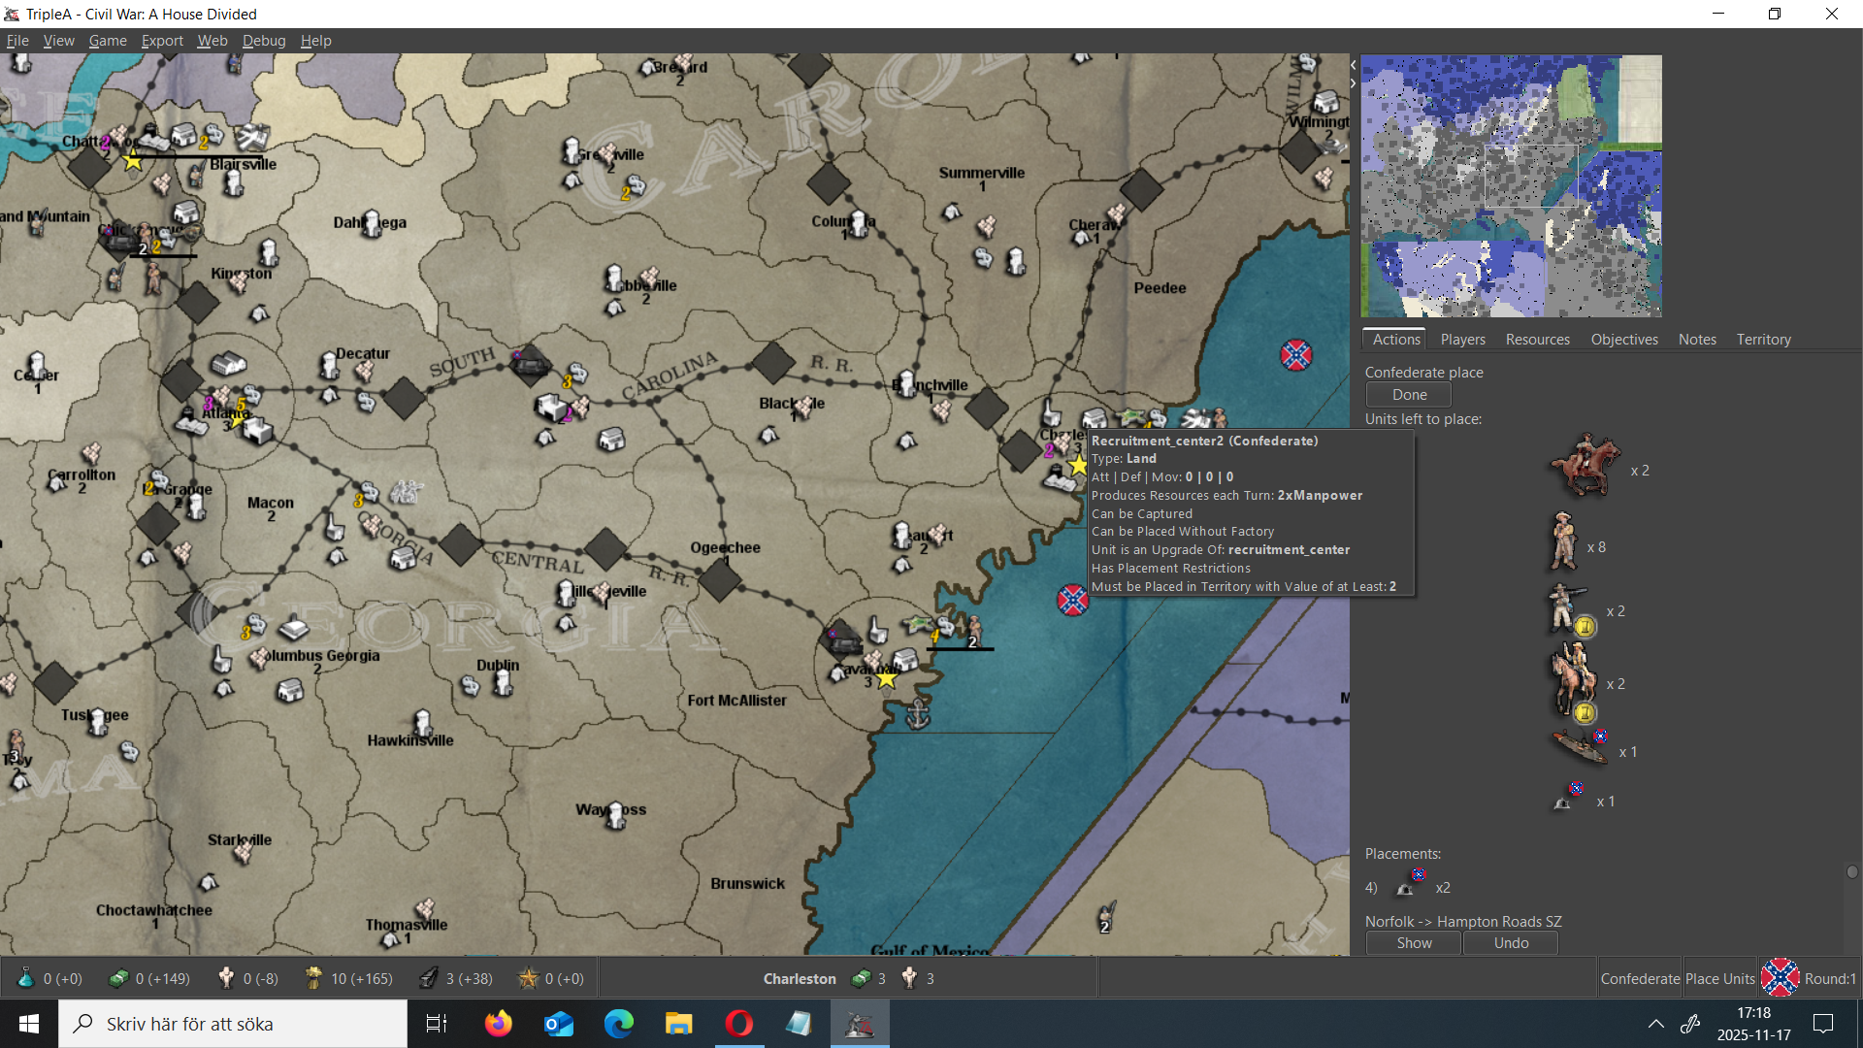Show hidden system tray icons
Screen dimensions: 1863x1048
tap(1655, 1024)
